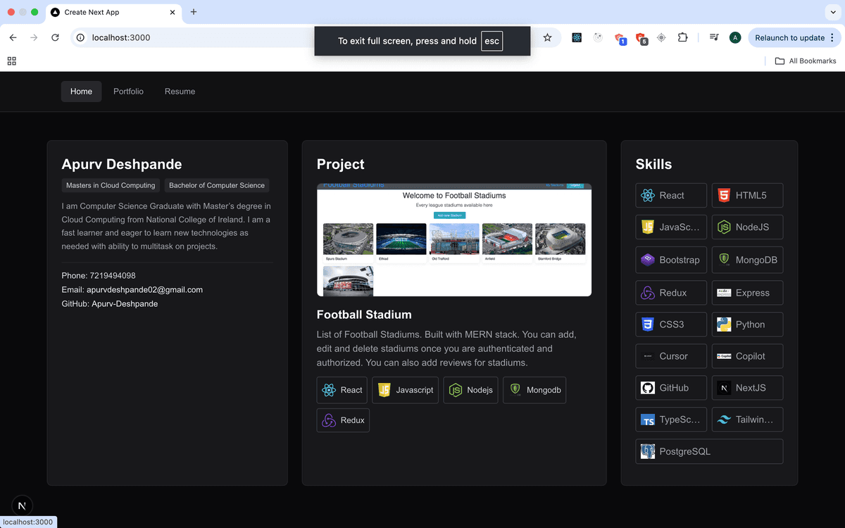Go back to previous page
The height and width of the screenshot is (528, 845).
coord(13,37)
